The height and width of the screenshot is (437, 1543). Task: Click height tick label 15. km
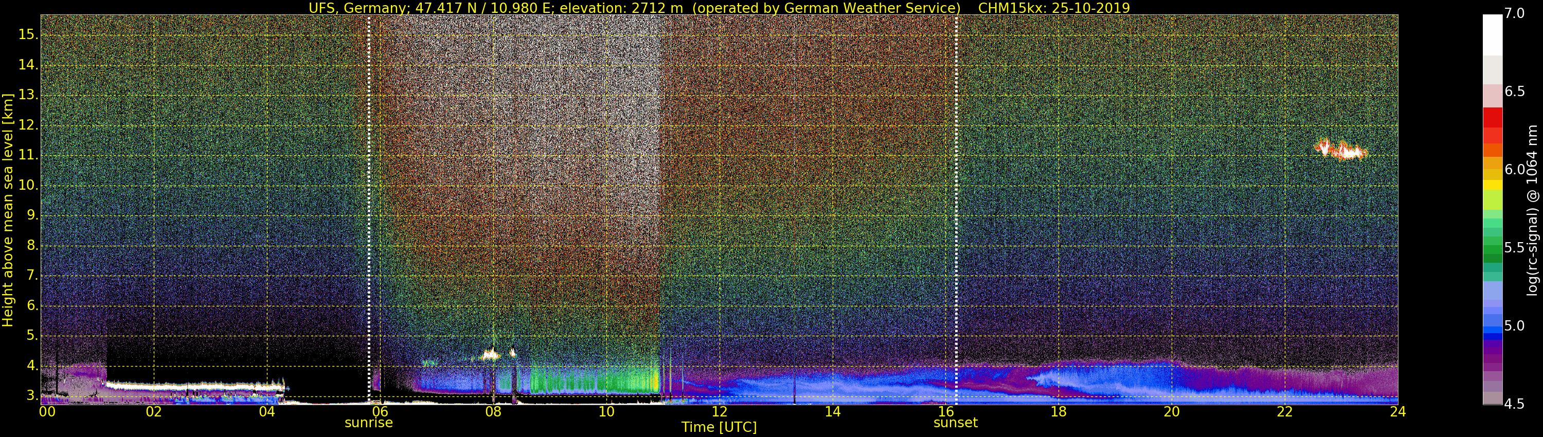point(28,35)
